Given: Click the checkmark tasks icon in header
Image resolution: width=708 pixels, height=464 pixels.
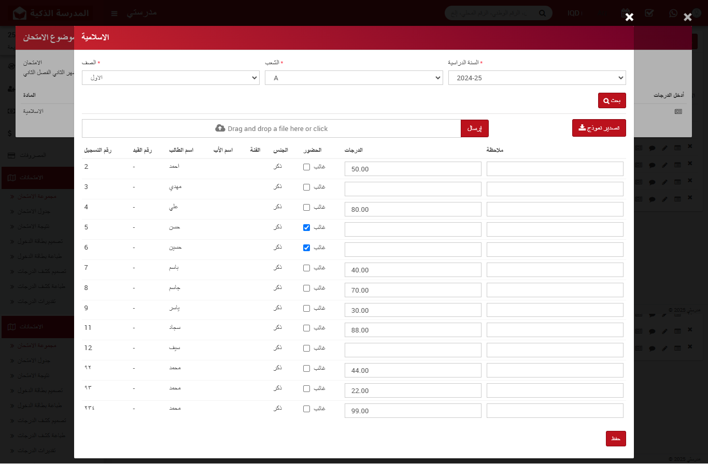Looking at the screenshot, I should (649, 13).
